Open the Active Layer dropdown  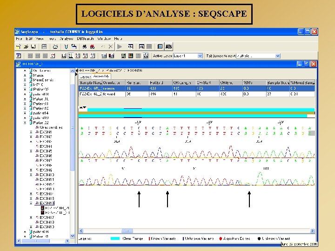point(200,56)
